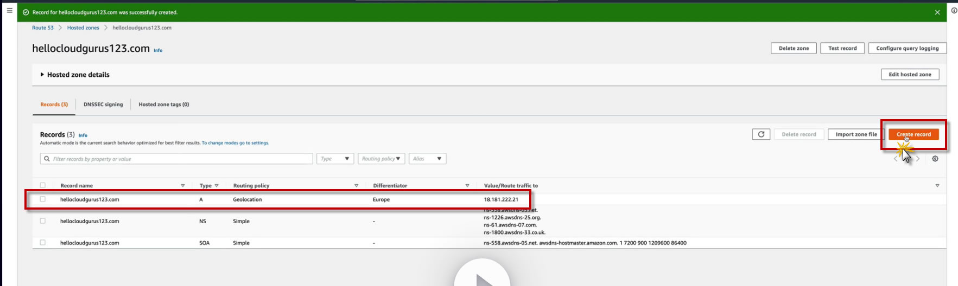The width and height of the screenshot is (958, 286).
Task: Click the Create record button
Action: pos(913,134)
